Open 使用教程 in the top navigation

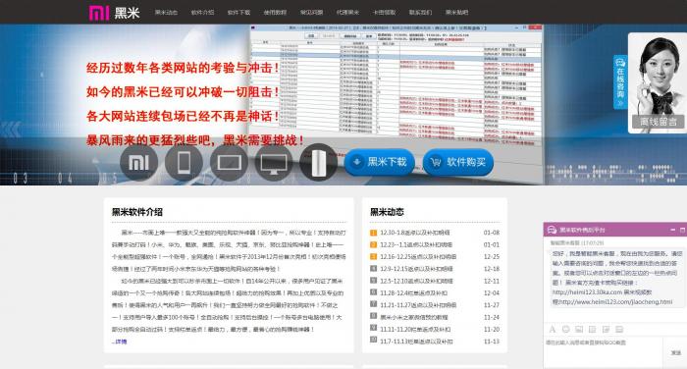point(275,13)
